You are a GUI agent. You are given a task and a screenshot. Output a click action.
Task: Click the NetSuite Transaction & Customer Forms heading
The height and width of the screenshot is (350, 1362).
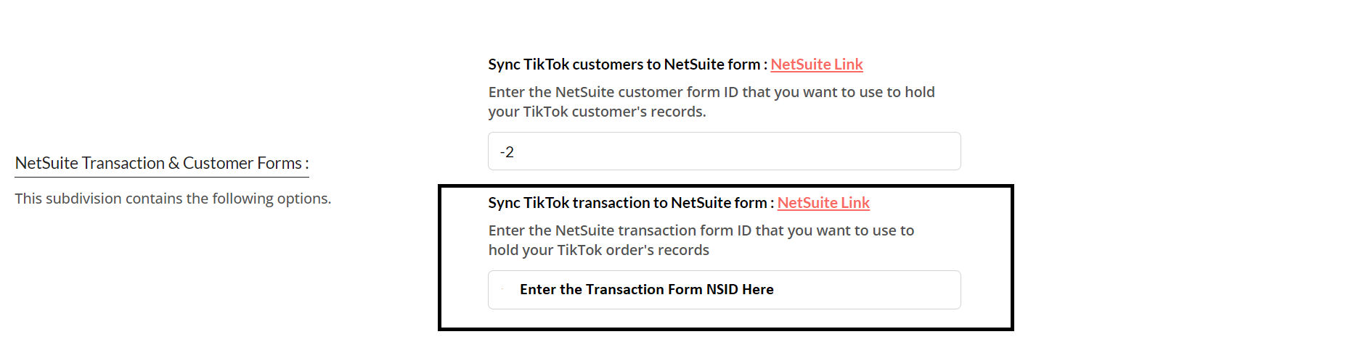point(162,163)
